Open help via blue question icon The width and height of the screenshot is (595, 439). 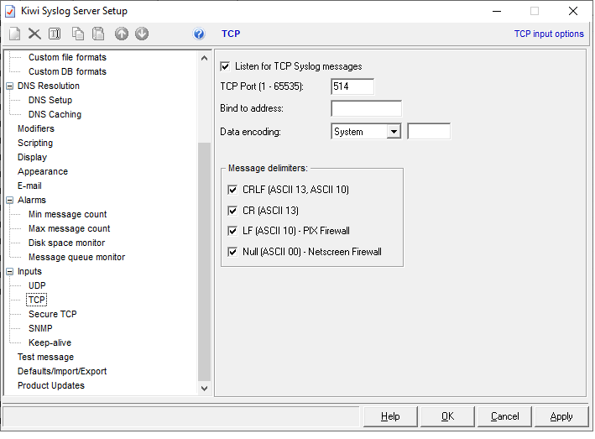(199, 34)
